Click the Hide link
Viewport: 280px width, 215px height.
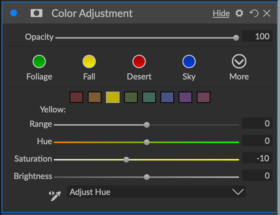click(x=221, y=14)
